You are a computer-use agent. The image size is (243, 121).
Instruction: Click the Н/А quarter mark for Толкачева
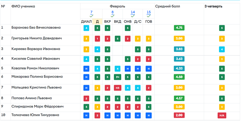[x=222, y=116]
